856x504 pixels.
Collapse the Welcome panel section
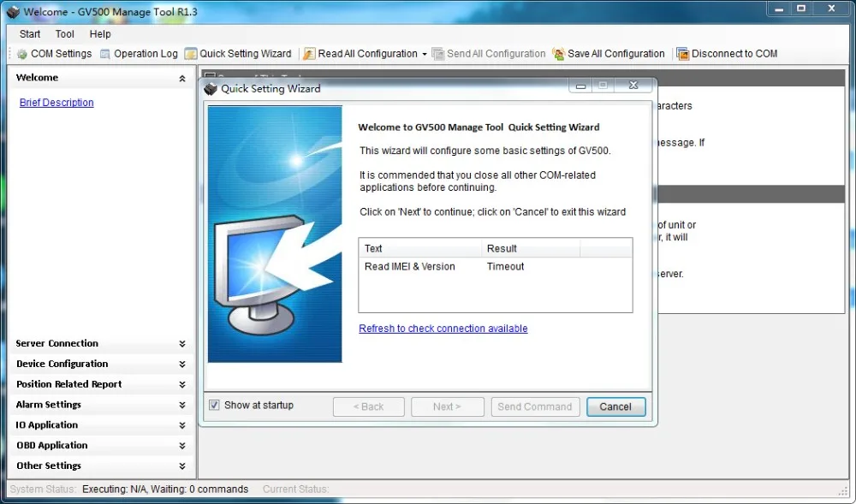point(181,79)
